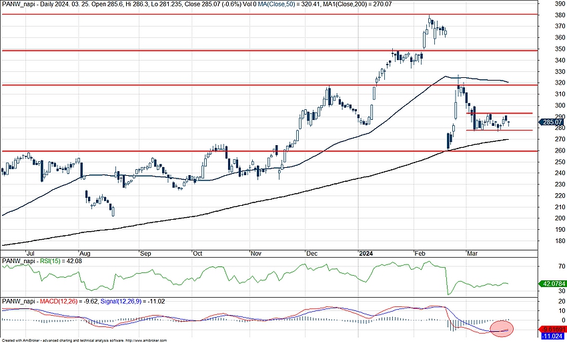This screenshot has height=343, width=567.
Task: Click the -9.61691 MACD value tag
Action: [x=552, y=330]
